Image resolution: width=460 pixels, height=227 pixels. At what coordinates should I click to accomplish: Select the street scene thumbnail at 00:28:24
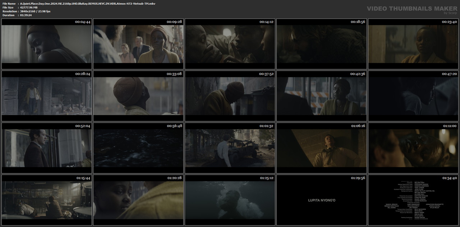tap(47, 96)
